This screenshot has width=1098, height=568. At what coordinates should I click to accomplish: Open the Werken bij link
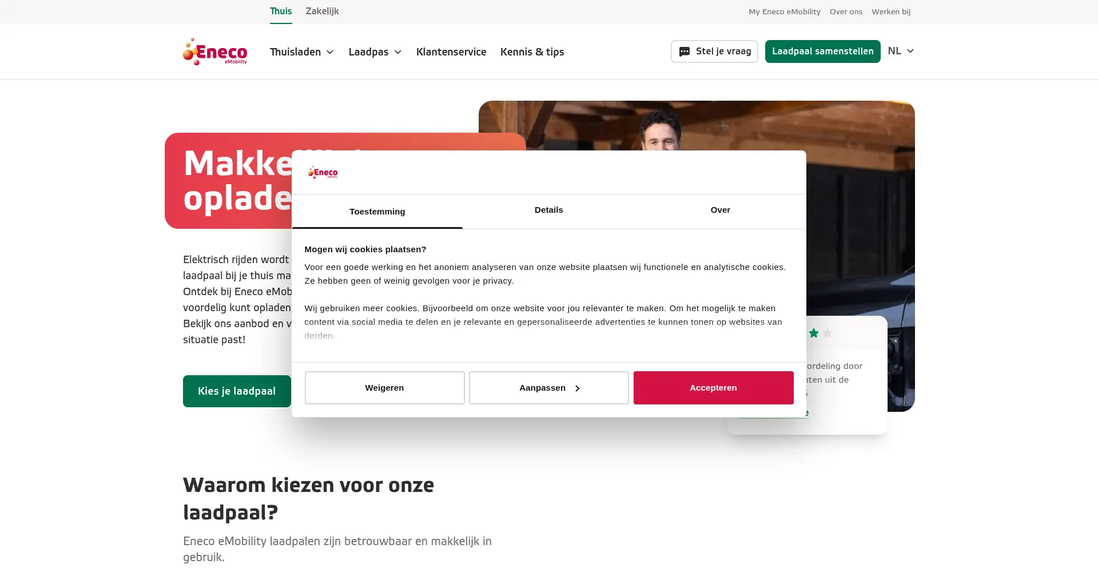[891, 11]
